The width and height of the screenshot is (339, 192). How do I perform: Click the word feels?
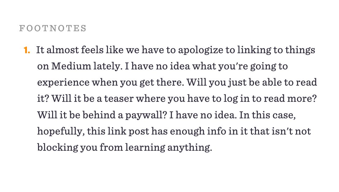tap(92, 50)
